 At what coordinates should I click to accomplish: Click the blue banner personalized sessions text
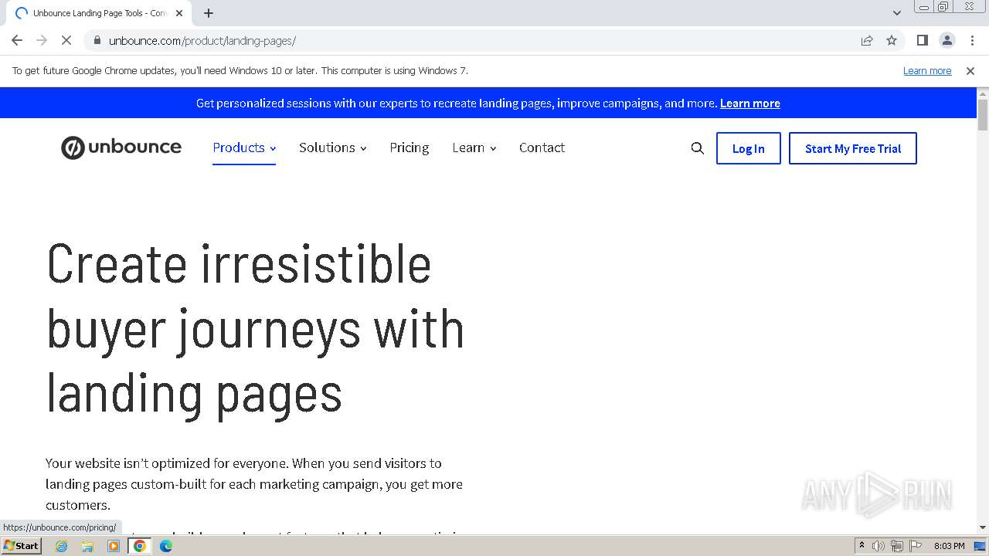coord(456,103)
